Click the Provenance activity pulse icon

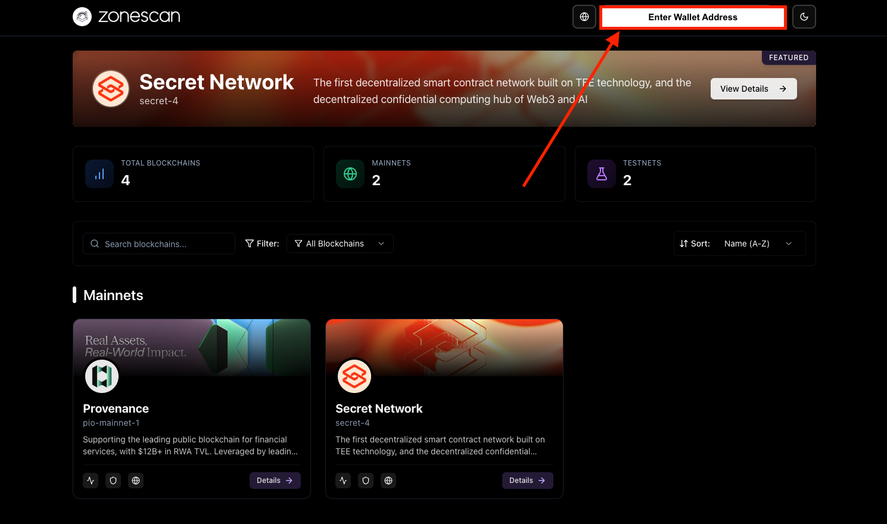tap(91, 481)
